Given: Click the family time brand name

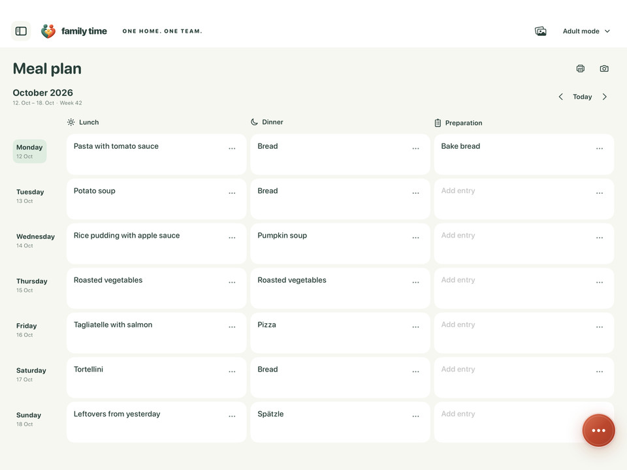Looking at the screenshot, I should [84, 31].
